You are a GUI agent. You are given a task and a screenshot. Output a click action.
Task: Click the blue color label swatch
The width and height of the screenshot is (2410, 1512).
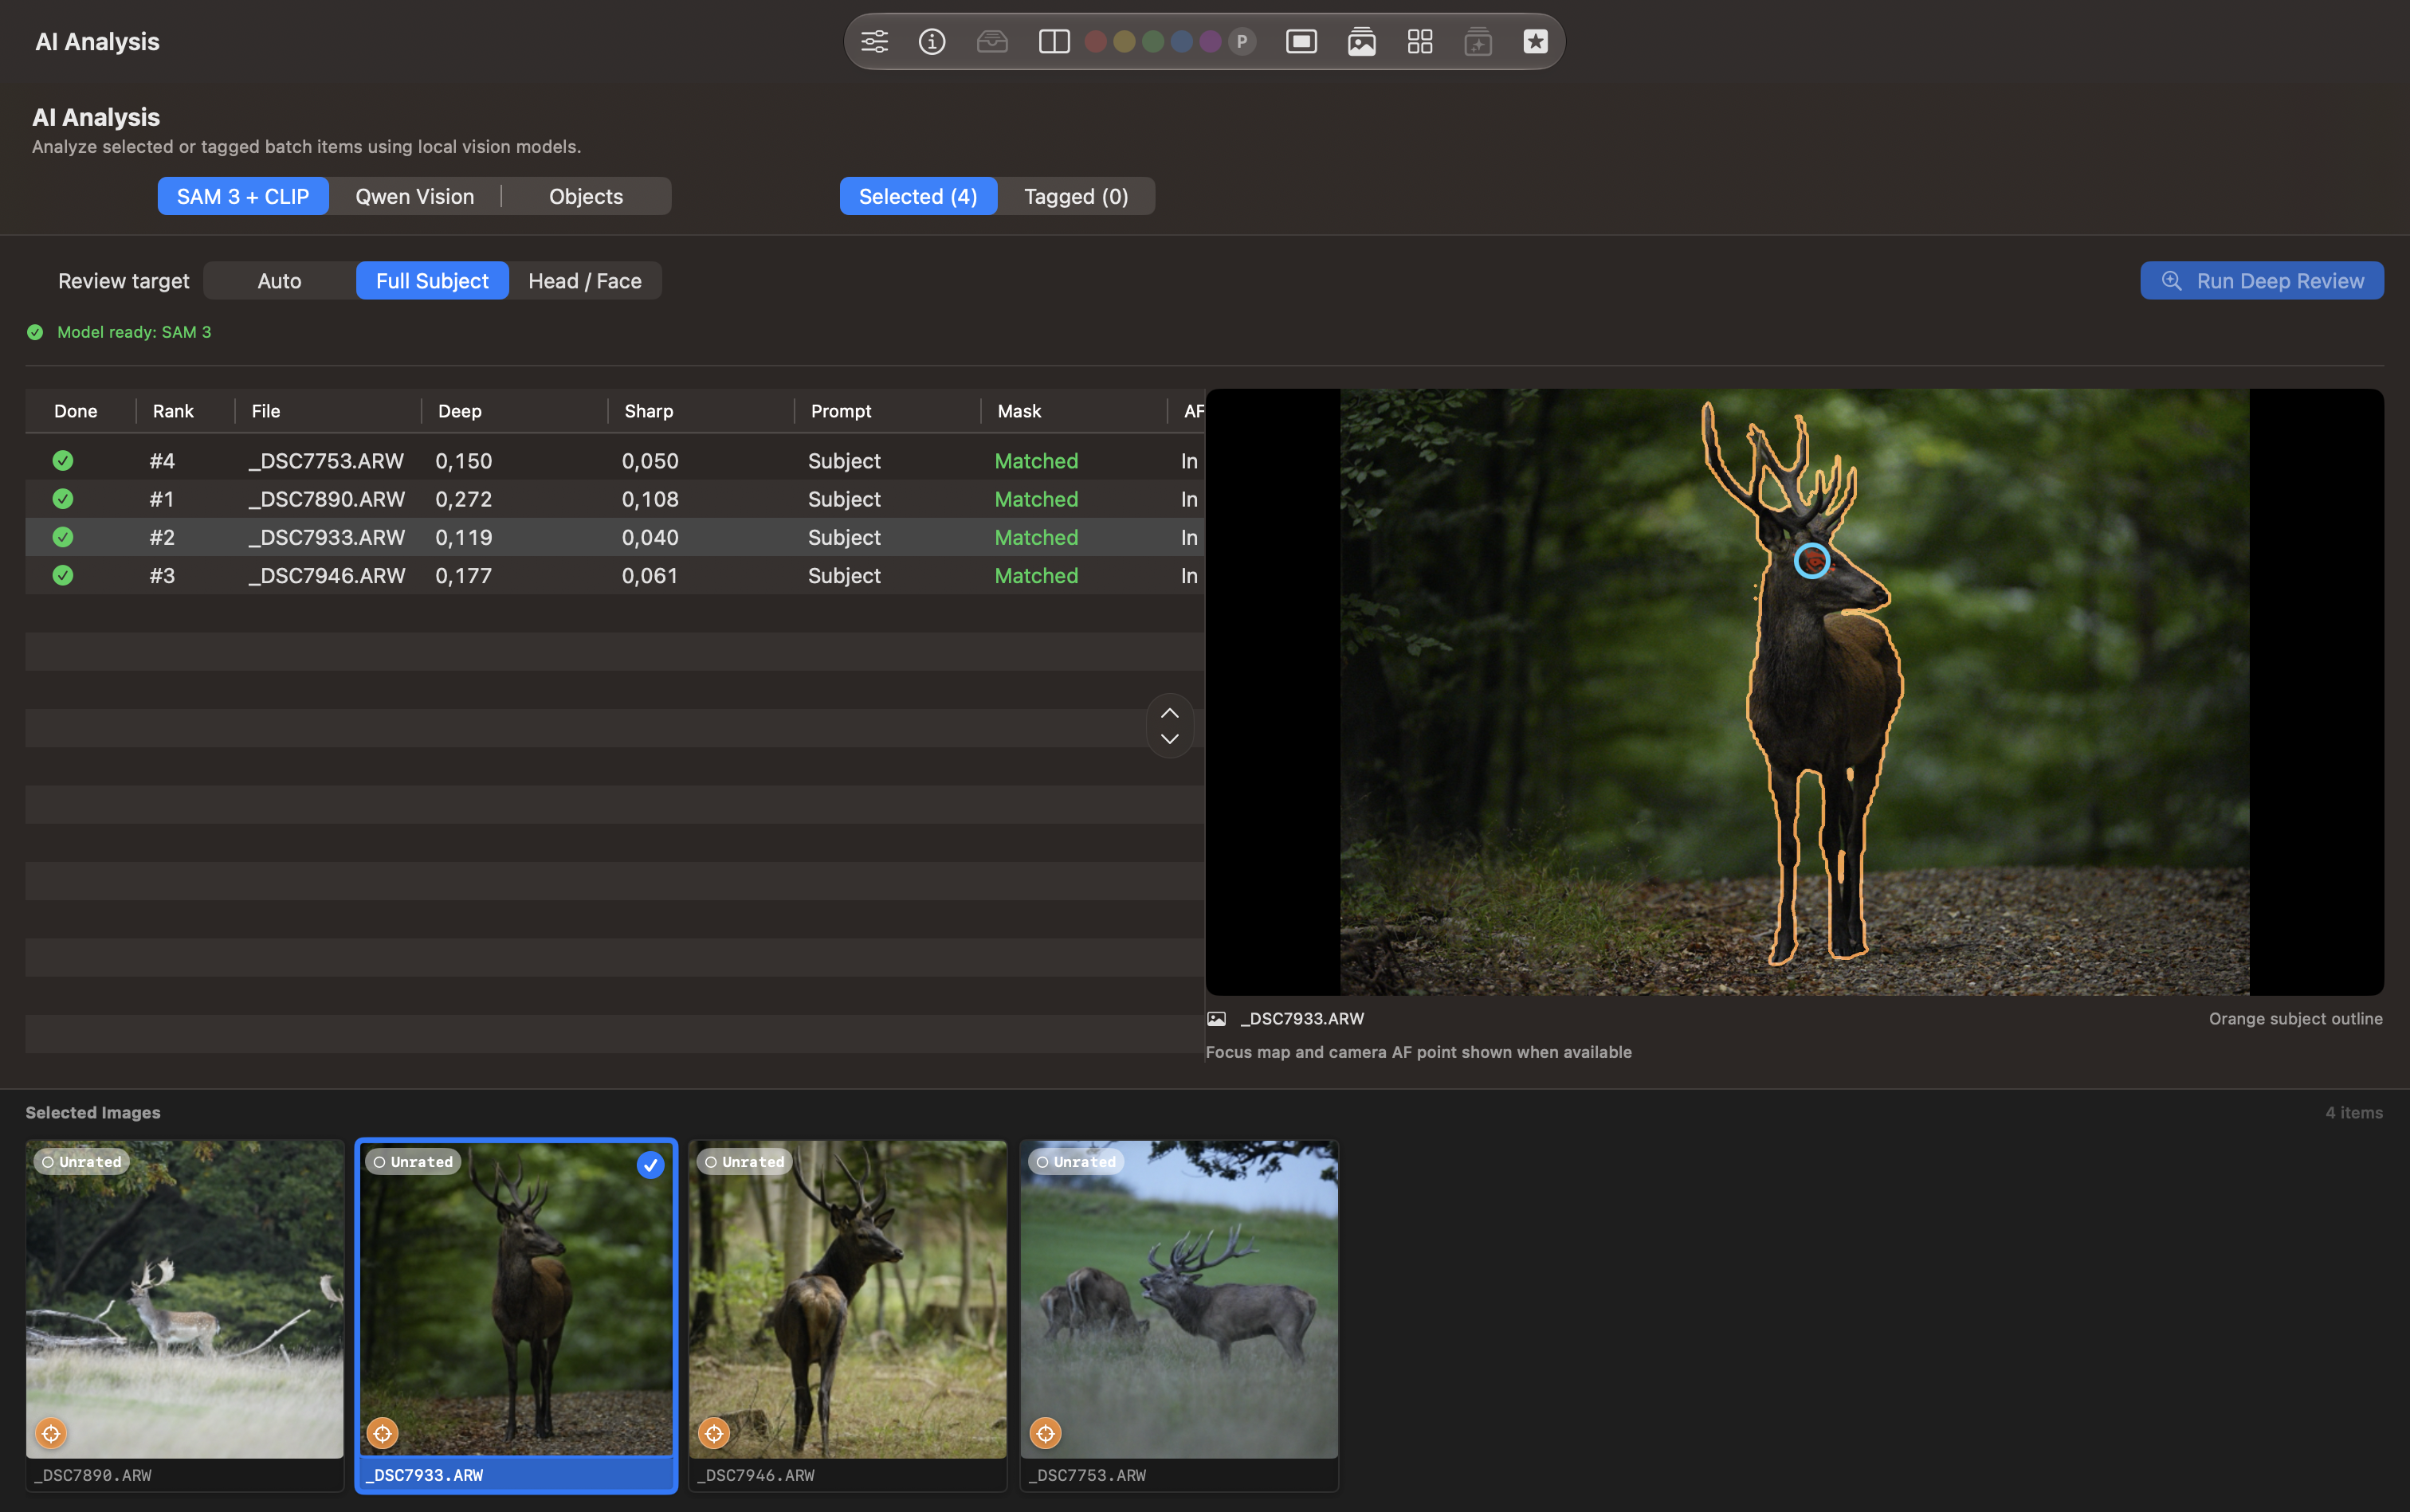(x=1182, y=41)
